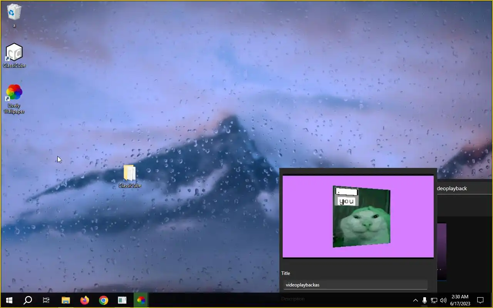Open the Windows Start menu
The height and width of the screenshot is (308, 493).
pos(9,300)
